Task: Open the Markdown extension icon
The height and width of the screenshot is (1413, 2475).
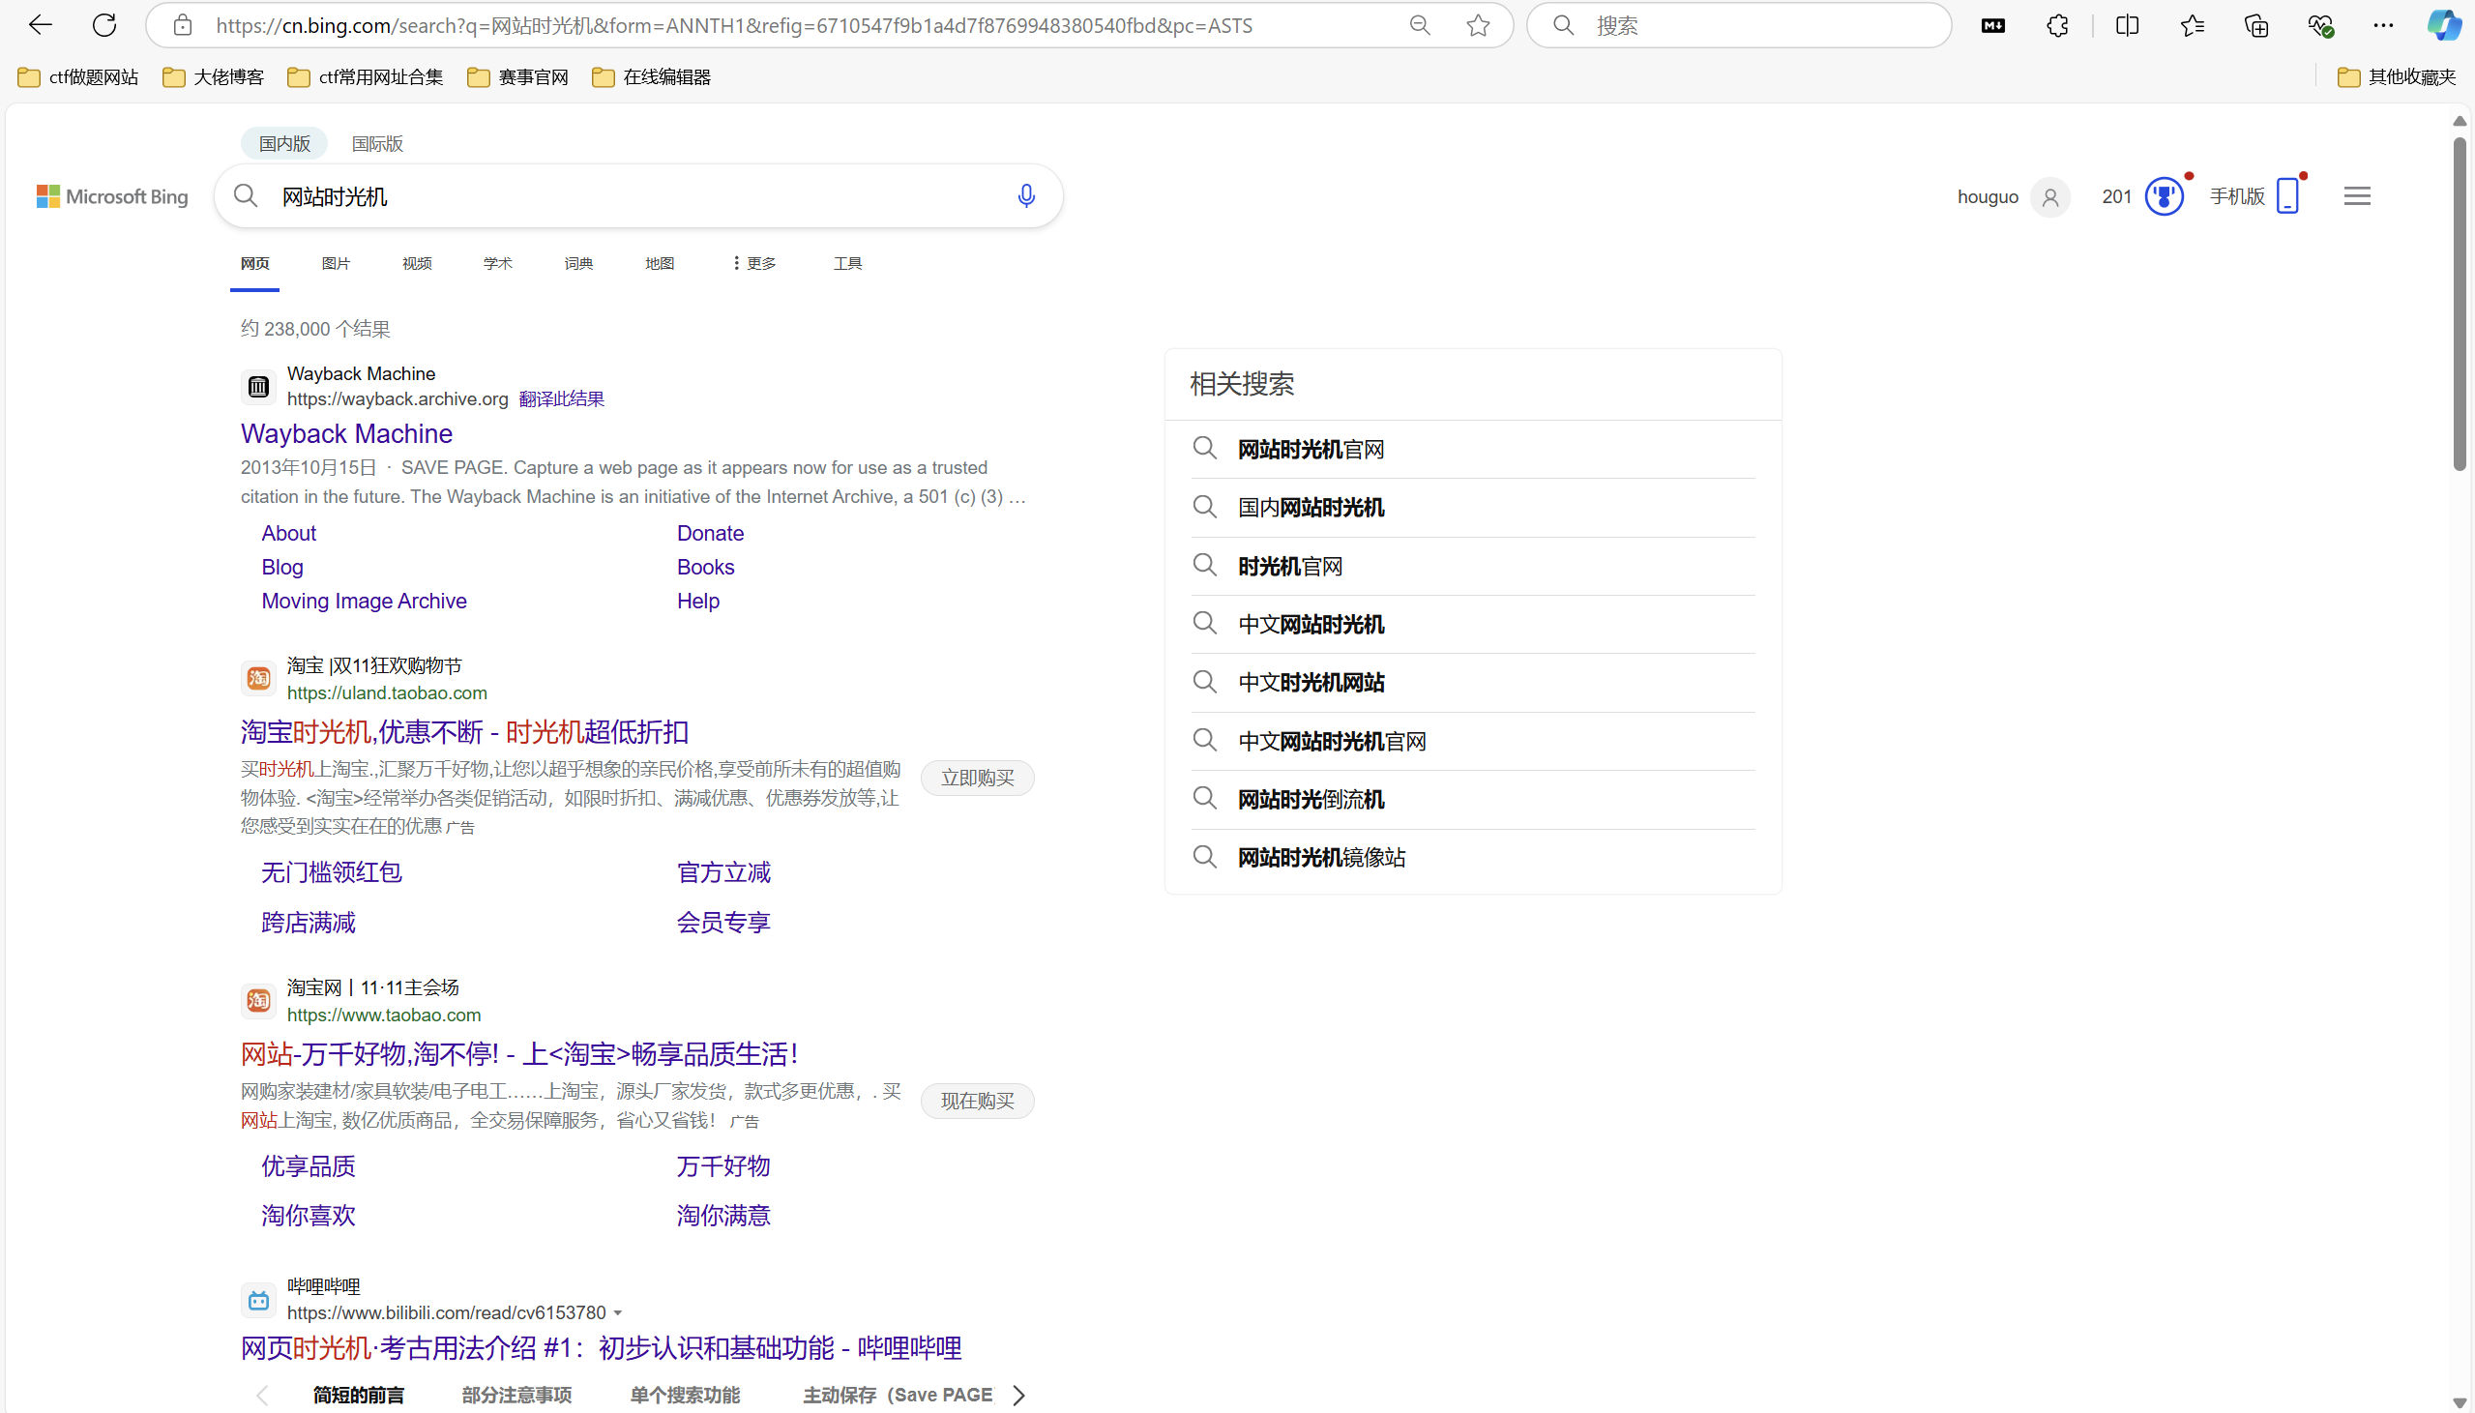Action: (x=1992, y=26)
